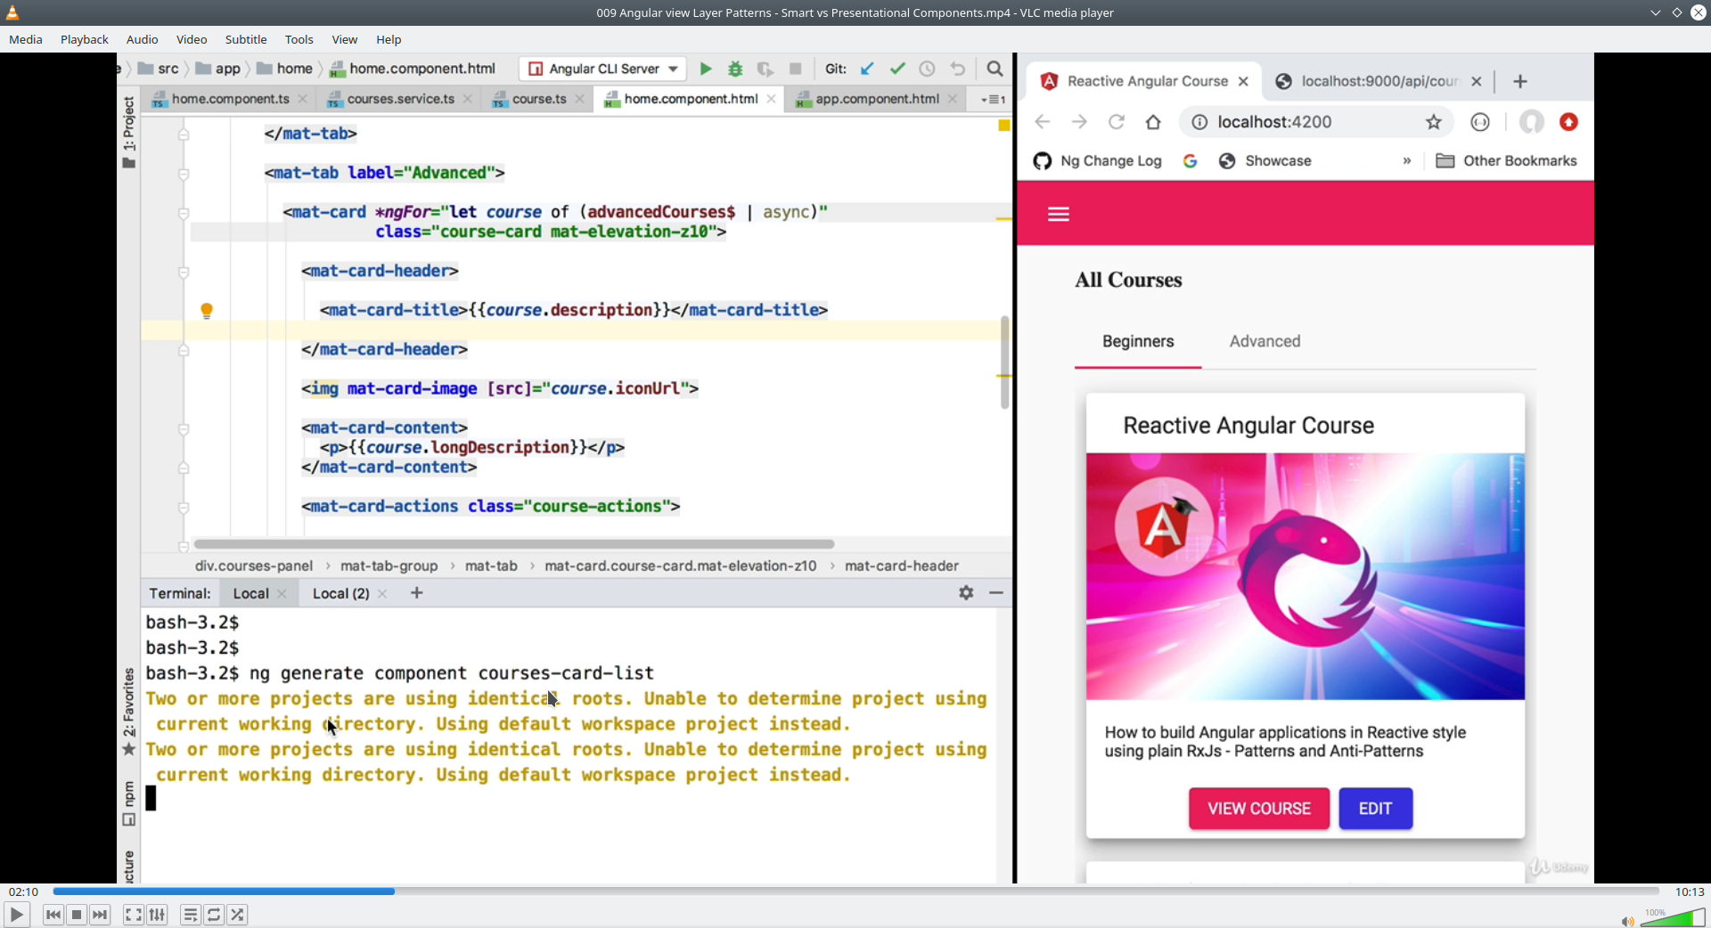This screenshot has width=1711, height=928.
Task: Open the Audio menu
Action: click(x=142, y=39)
